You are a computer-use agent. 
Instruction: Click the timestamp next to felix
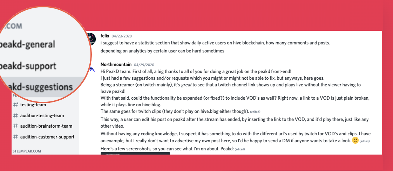tap(122, 36)
